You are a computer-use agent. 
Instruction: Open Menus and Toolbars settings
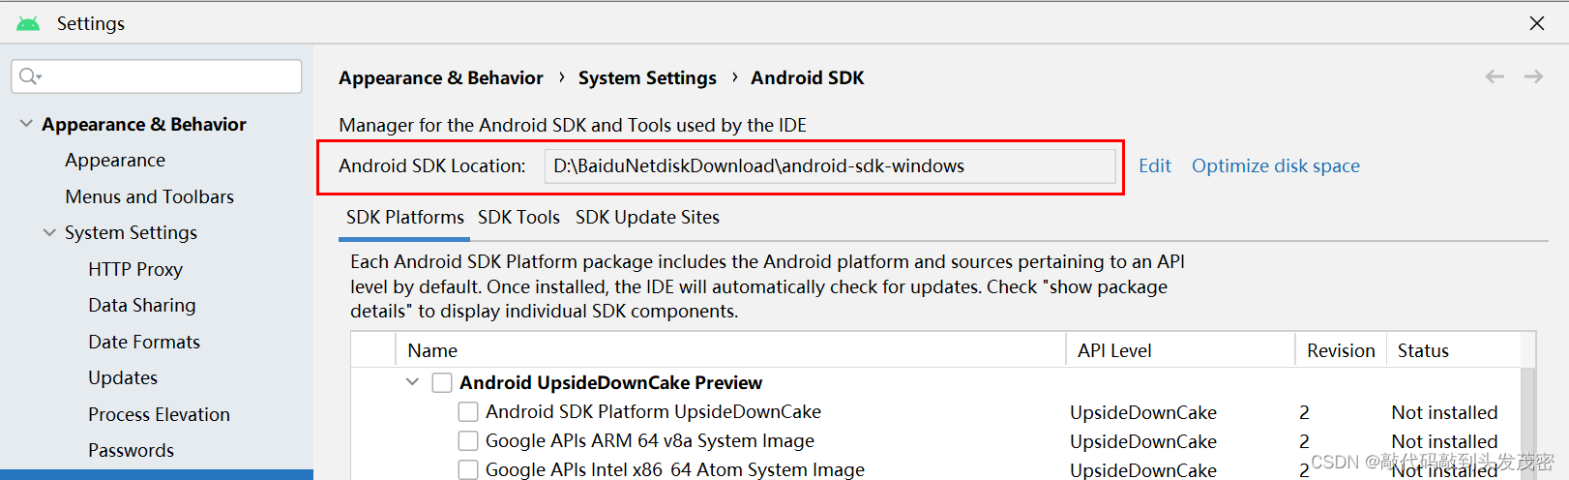pos(150,196)
